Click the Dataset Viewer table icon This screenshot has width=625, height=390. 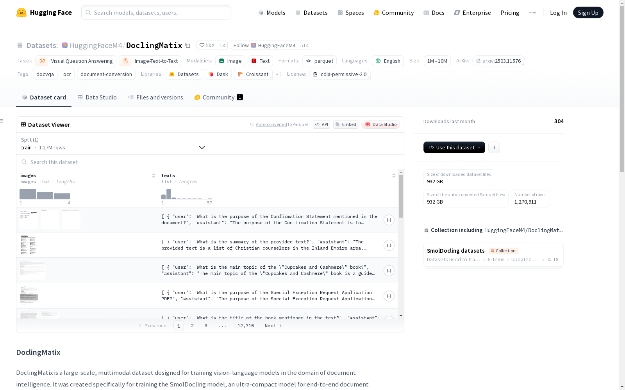point(23,124)
